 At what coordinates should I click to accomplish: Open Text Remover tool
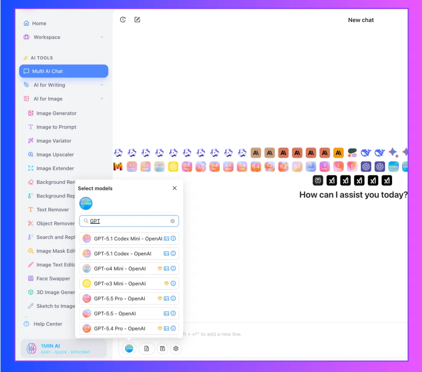[49, 210]
